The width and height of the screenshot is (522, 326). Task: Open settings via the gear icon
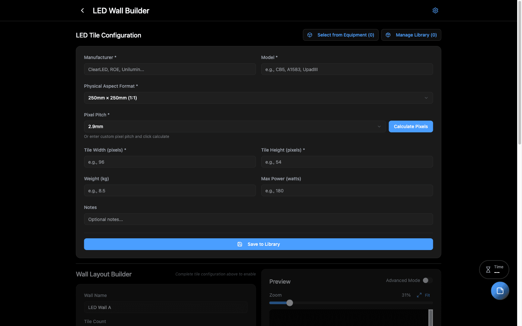pyautogui.click(x=435, y=10)
